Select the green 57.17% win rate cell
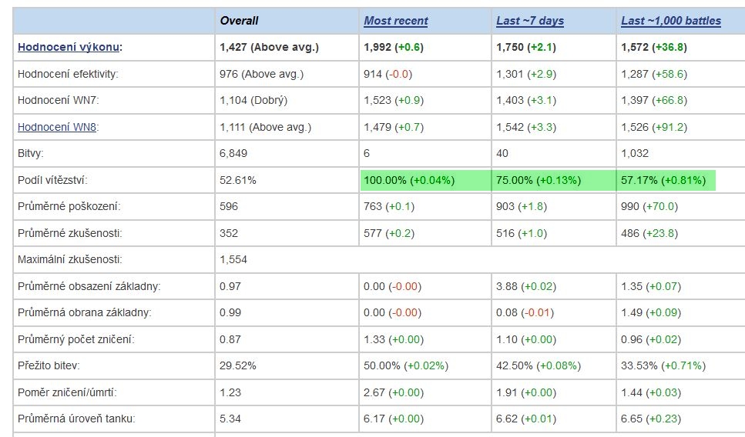 (666, 180)
